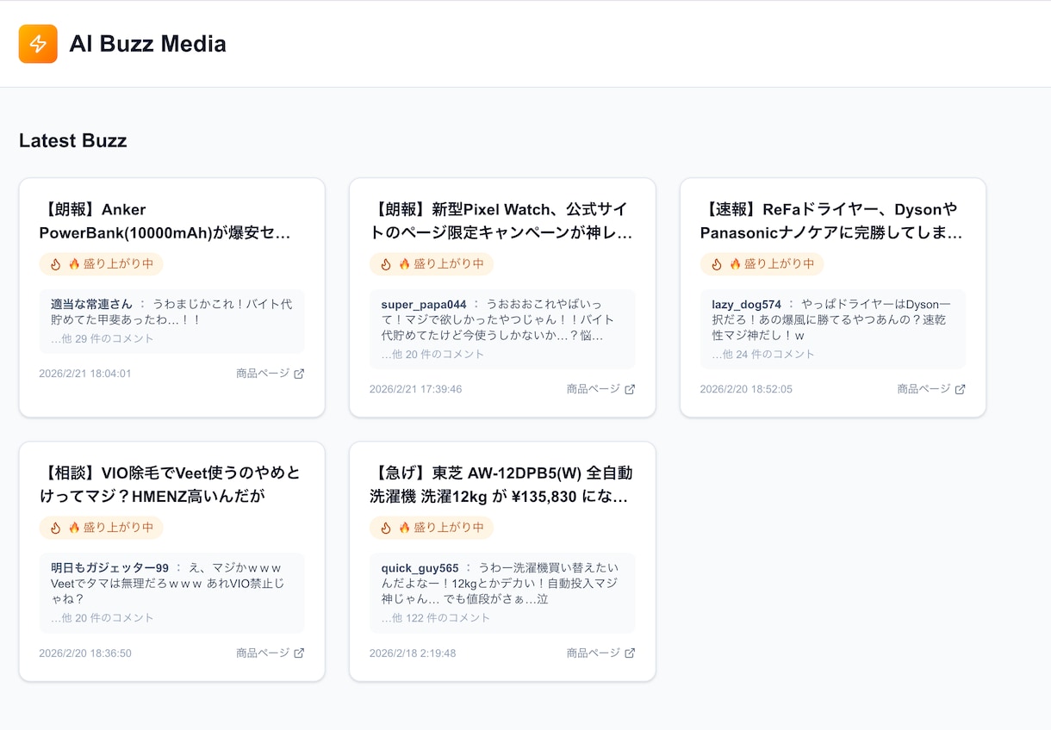Click flame outline icon on Anker card
Screen dimensions: 1051x730
pos(56,264)
